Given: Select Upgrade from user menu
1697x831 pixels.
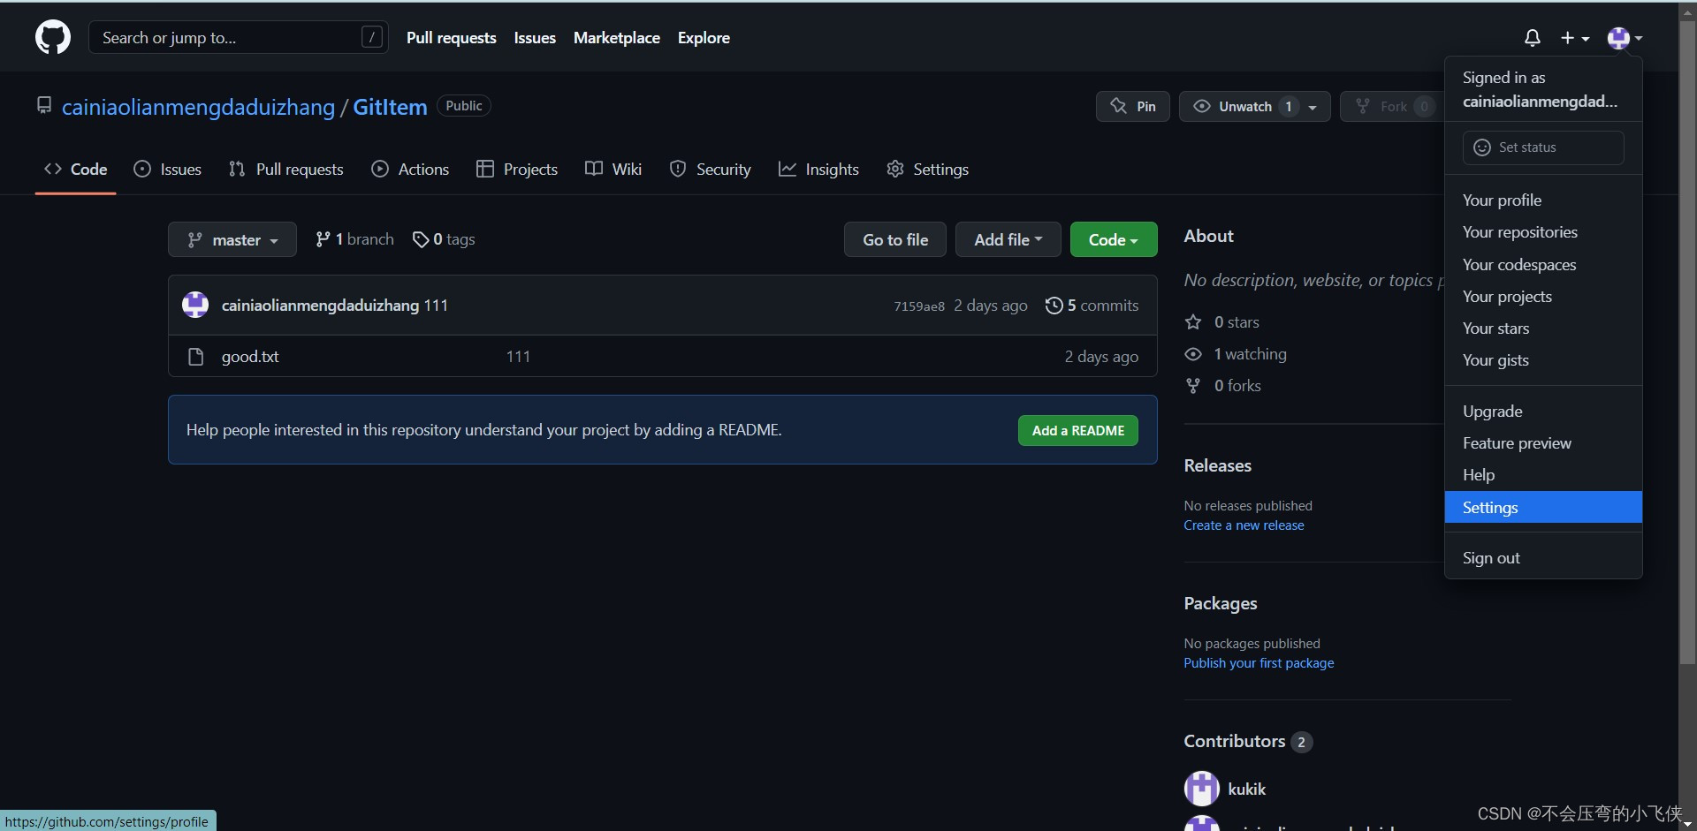Looking at the screenshot, I should tap(1543, 412).
